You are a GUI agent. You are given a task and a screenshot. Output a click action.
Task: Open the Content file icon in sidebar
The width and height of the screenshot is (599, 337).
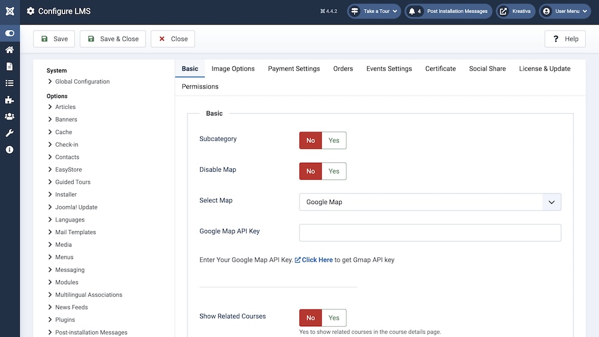pos(10,66)
